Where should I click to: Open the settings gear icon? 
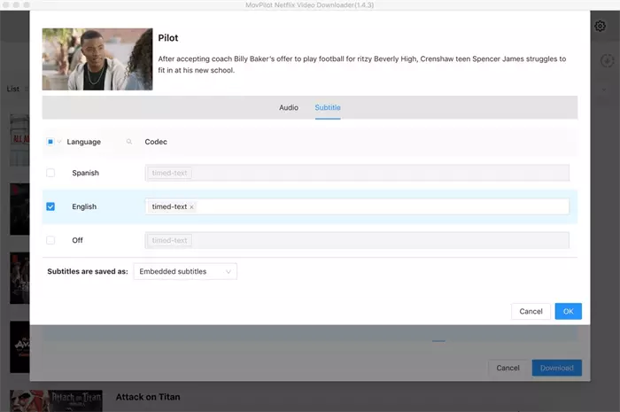click(600, 27)
